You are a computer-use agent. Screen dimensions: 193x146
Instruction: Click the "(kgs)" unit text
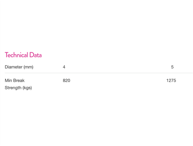click(27, 88)
